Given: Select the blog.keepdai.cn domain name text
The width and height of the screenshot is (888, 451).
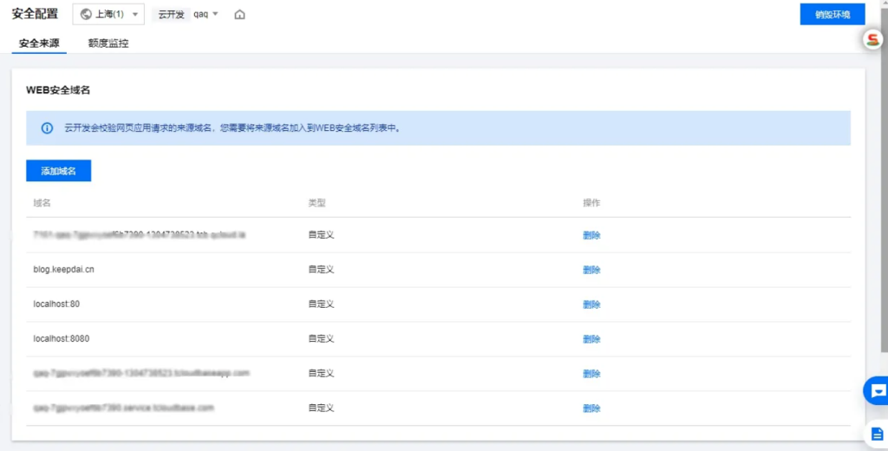Looking at the screenshot, I should tap(64, 270).
